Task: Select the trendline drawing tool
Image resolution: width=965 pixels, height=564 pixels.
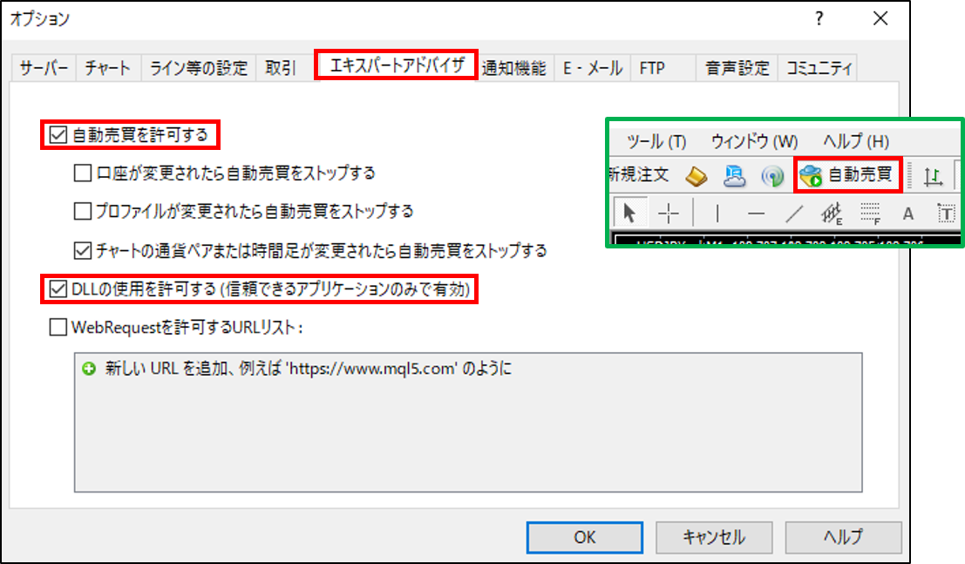Action: point(794,214)
